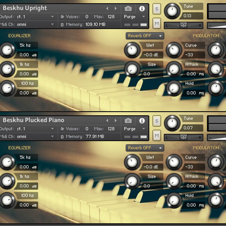The height and width of the screenshot is (226, 226).
Task: Click voices icon in Beskhu Plucked Piano header
Action: click(x=62, y=129)
